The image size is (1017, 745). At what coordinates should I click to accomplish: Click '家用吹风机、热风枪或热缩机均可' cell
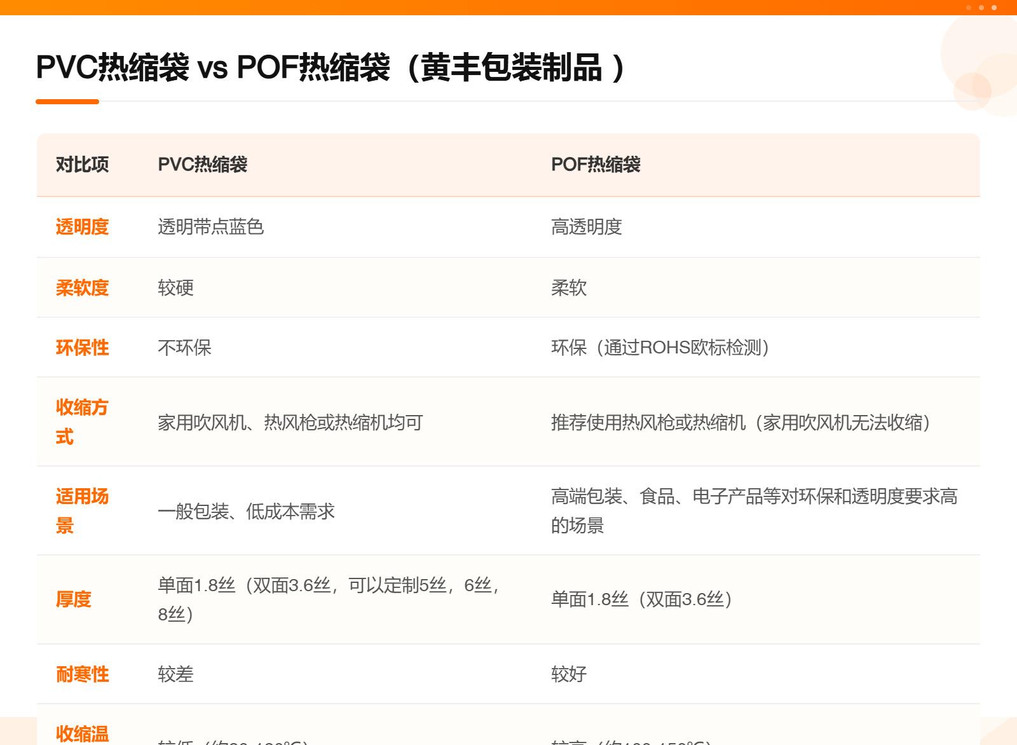click(290, 423)
